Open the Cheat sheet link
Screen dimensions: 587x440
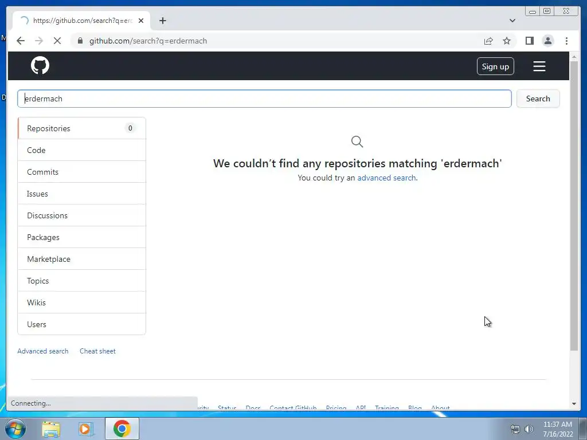(97, 351)
